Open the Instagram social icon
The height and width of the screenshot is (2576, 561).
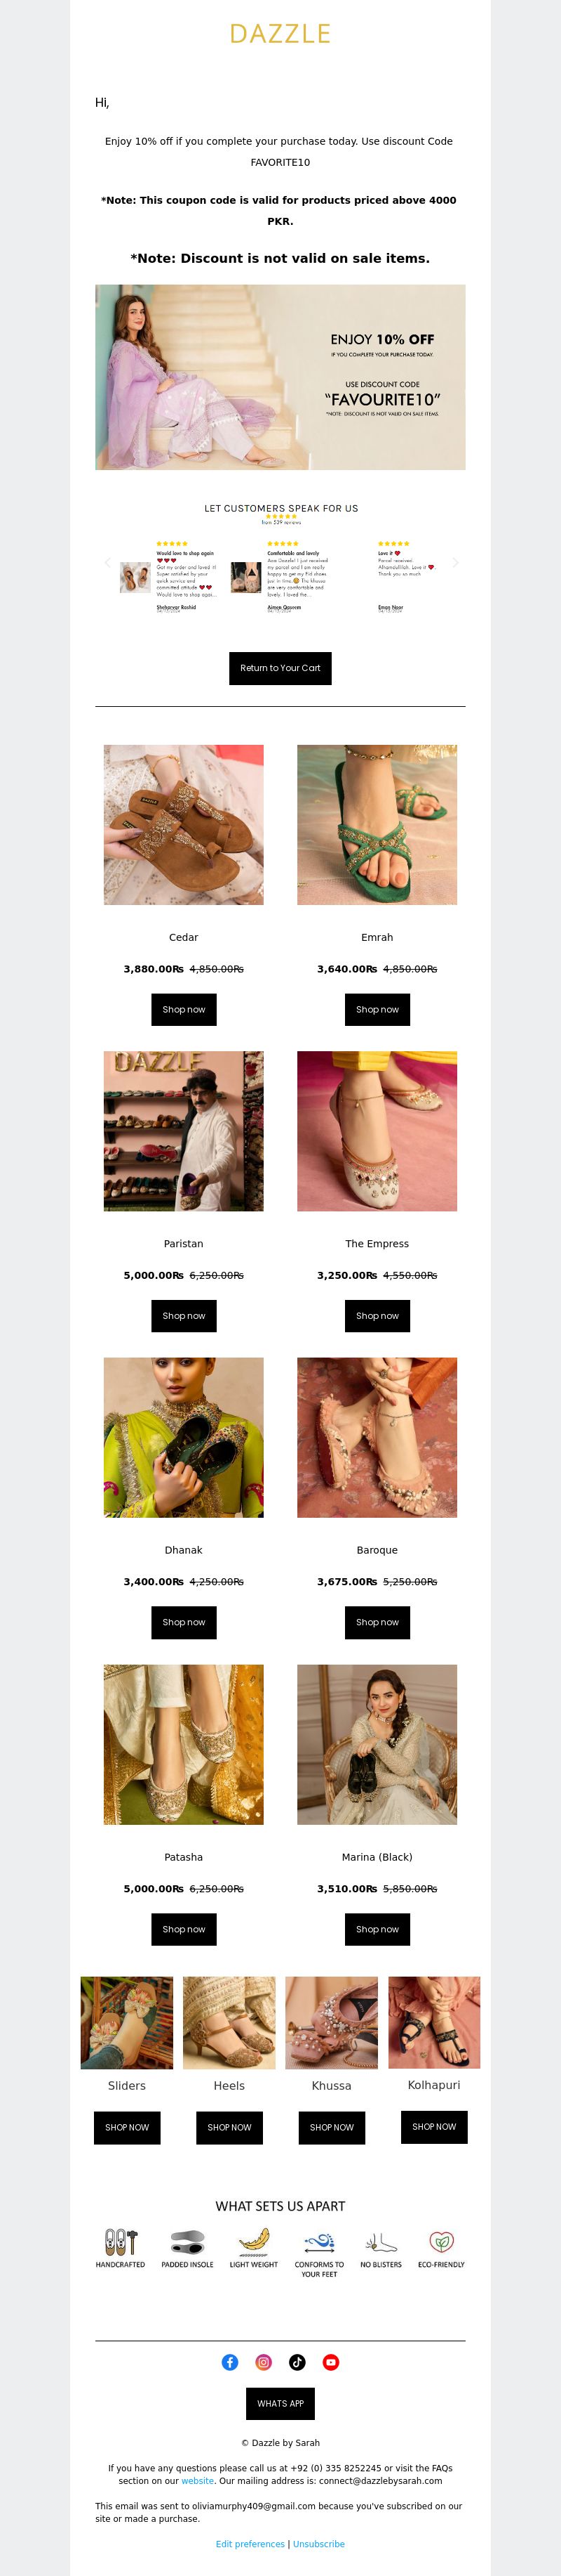(264, 2362)
